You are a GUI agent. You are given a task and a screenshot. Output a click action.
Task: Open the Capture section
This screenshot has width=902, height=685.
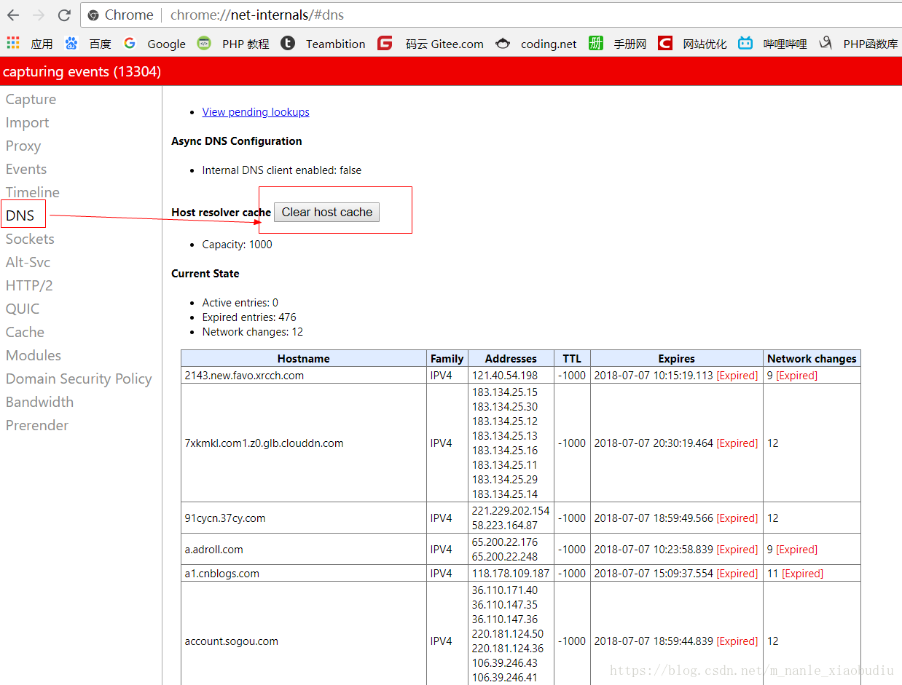pos(31,99)
